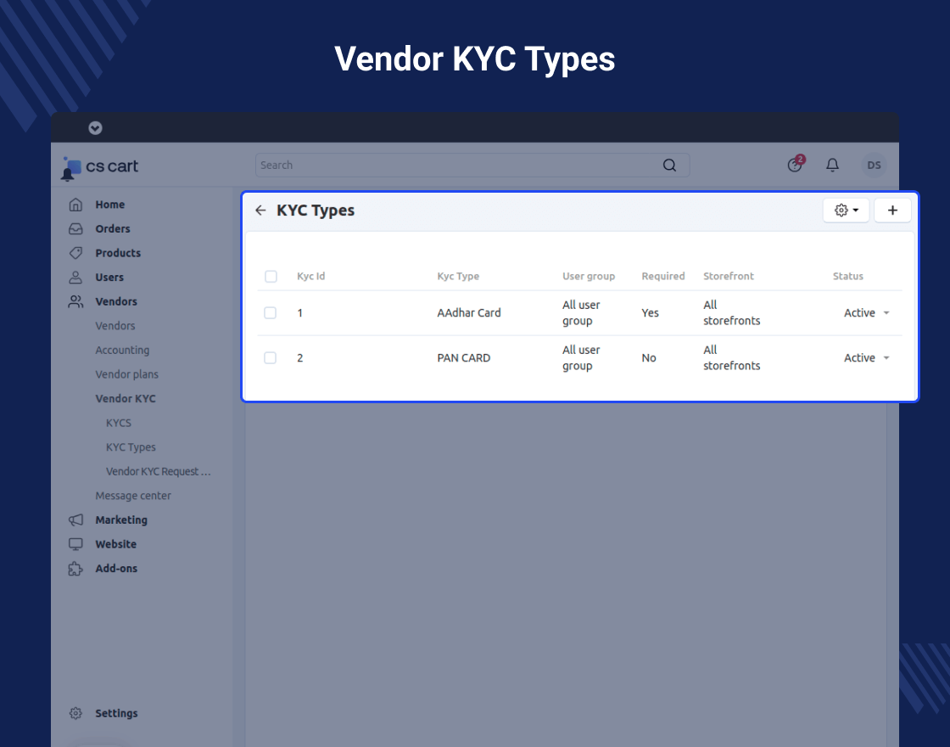Click the plus button to add KYC type
The height and width of the screenshot is (747, 950).
[x=892, y=211]
